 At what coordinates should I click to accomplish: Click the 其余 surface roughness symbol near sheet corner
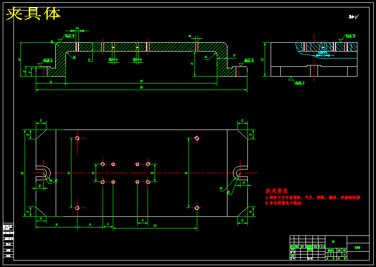pos(354,17)
